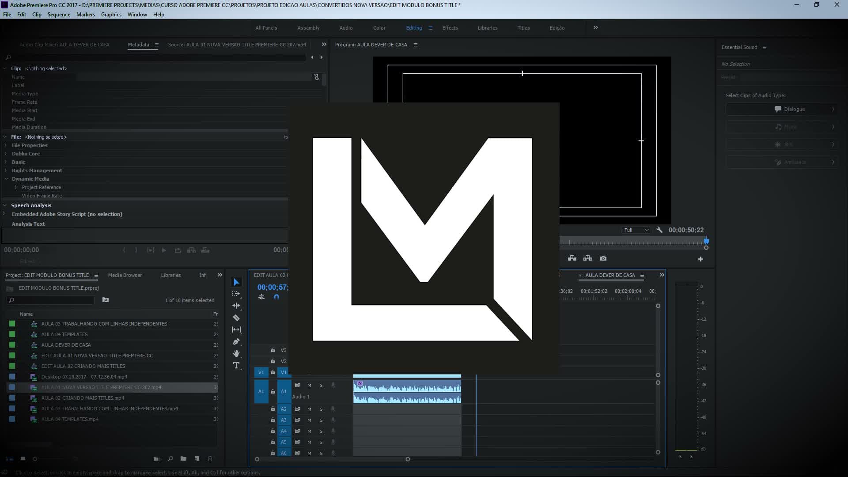Select Ambience audio type
848x477 pixels.
782,162
